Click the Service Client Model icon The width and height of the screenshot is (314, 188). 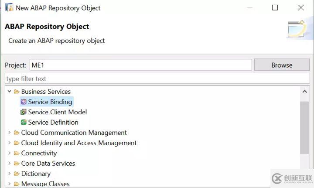pyautogui.click(x=24, y=112)
